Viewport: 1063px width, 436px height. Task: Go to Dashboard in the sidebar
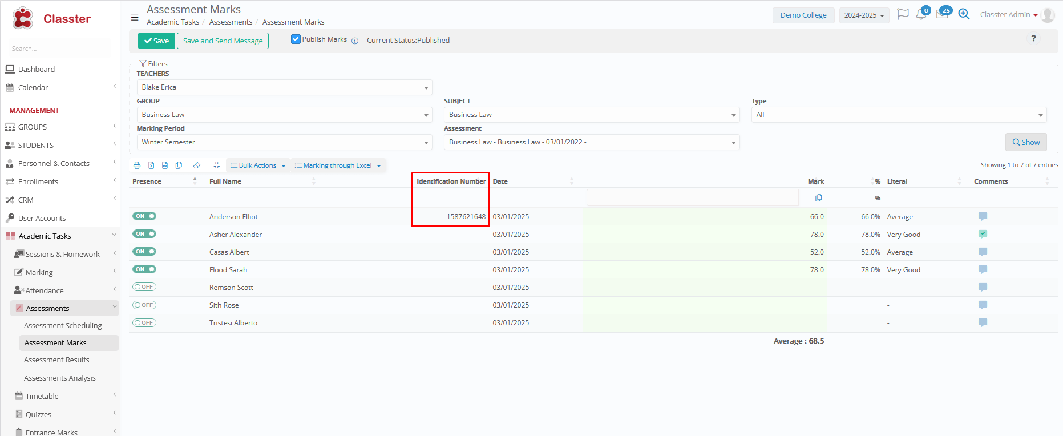[x=37, y=69]
